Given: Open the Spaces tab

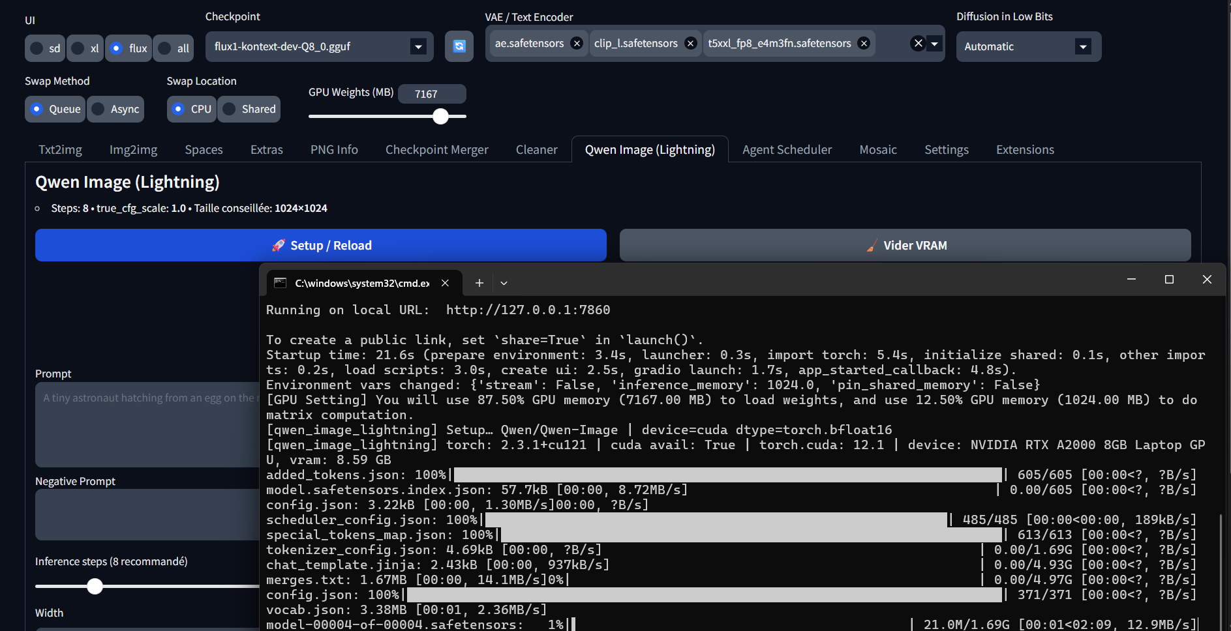Looking at the screenshot, I should tap(204, 149).
